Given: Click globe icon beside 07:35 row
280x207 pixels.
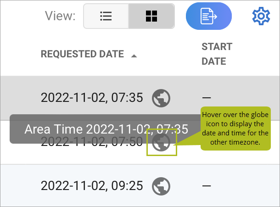Looking at the screenshot, I should point(161,98).
